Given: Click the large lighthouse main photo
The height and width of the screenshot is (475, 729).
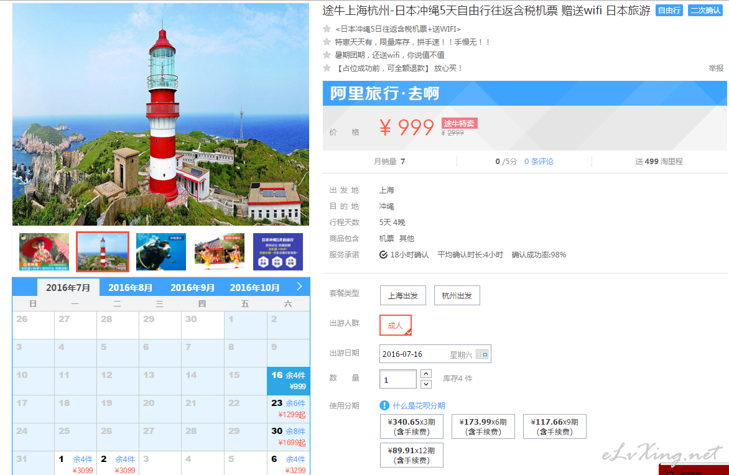Looking at the screenshot, I should click(x=161, y=114).
